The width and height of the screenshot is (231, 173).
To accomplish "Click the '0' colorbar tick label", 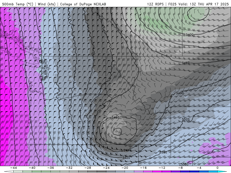I will point(217,168).
